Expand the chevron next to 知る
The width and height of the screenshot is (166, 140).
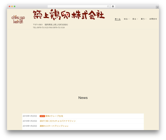coord(129,19)
